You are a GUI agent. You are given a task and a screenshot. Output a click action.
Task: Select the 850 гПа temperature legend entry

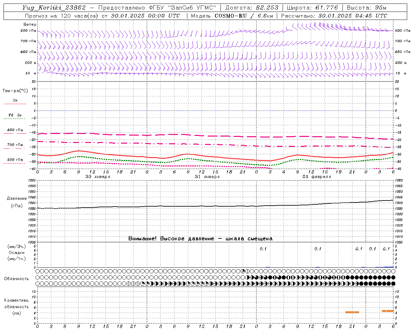(15, 131)
